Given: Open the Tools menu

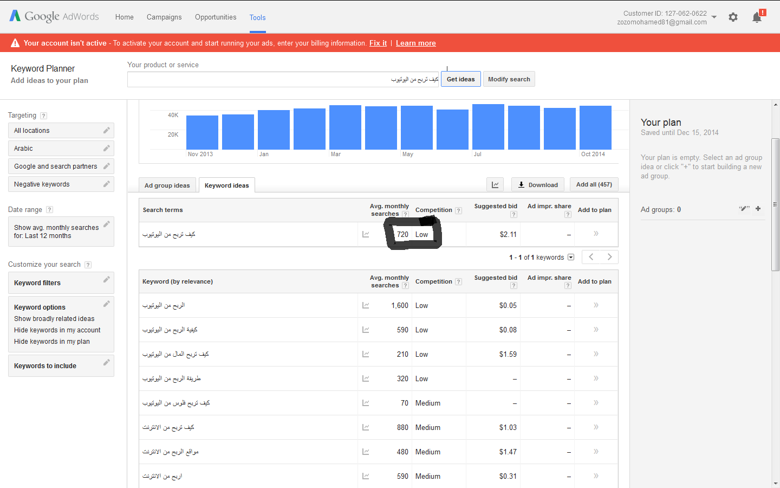Looking at the screenshot, I should (257, 17).
